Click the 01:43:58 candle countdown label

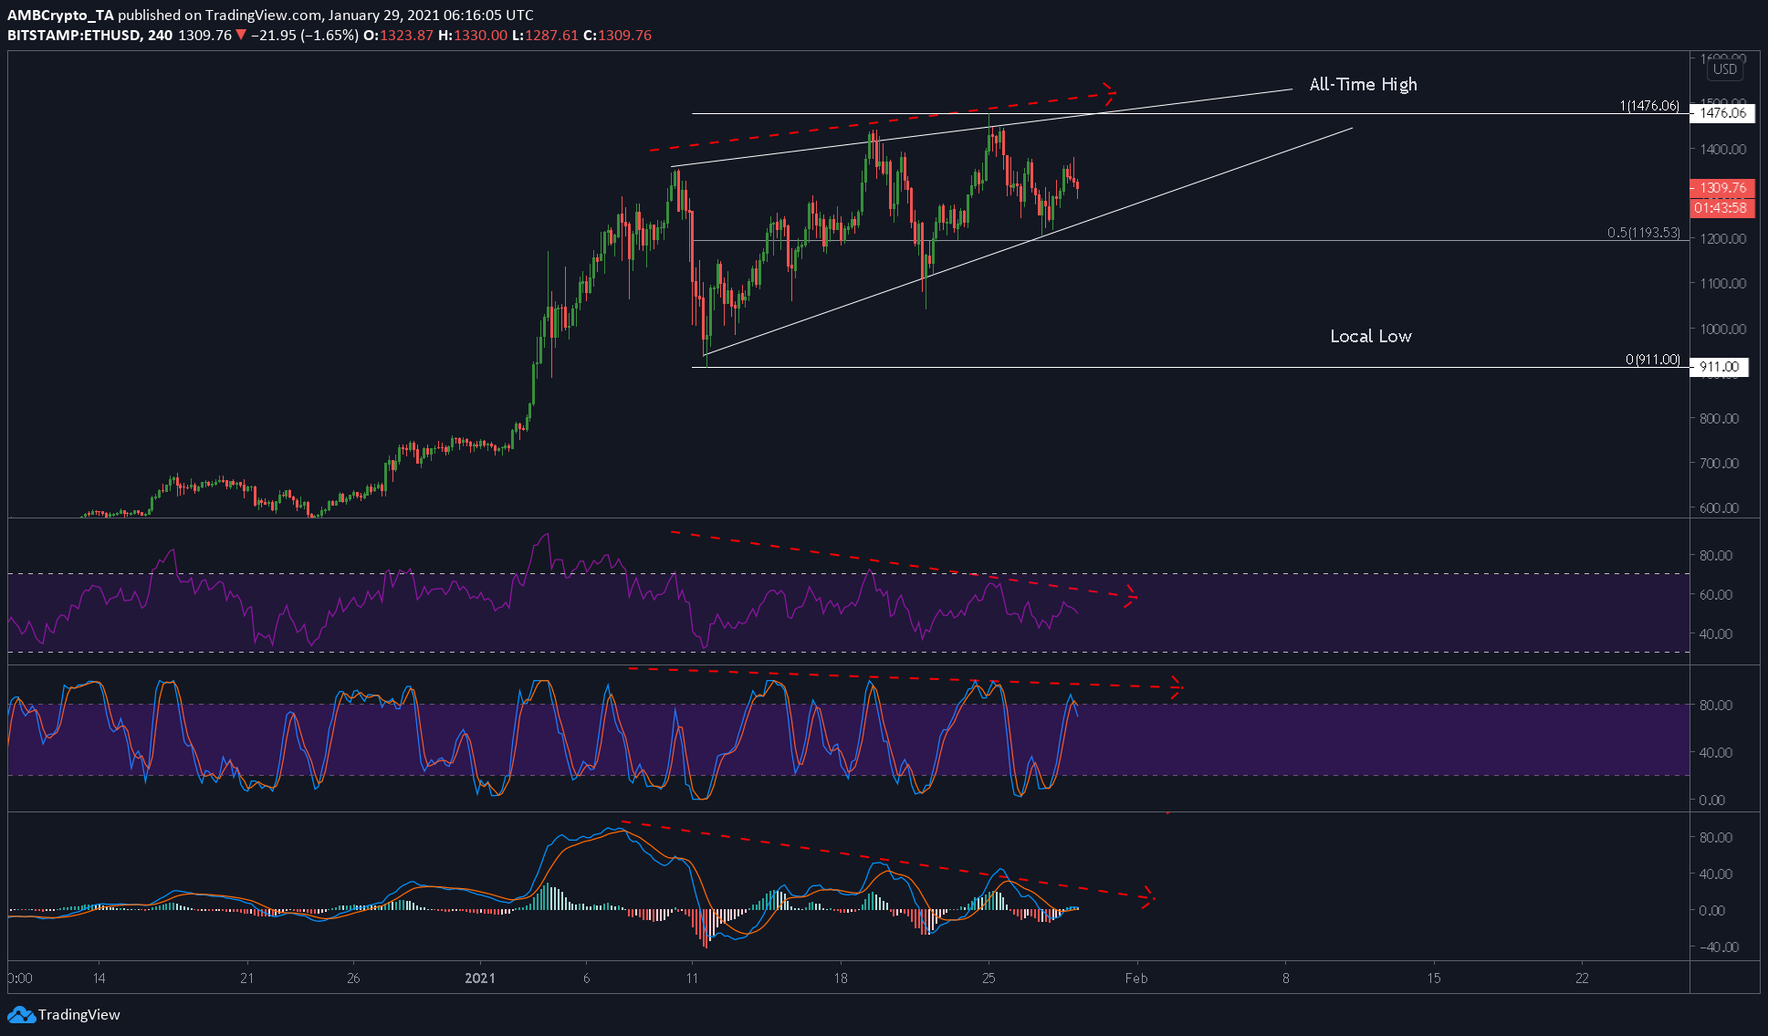(1721, 208)
